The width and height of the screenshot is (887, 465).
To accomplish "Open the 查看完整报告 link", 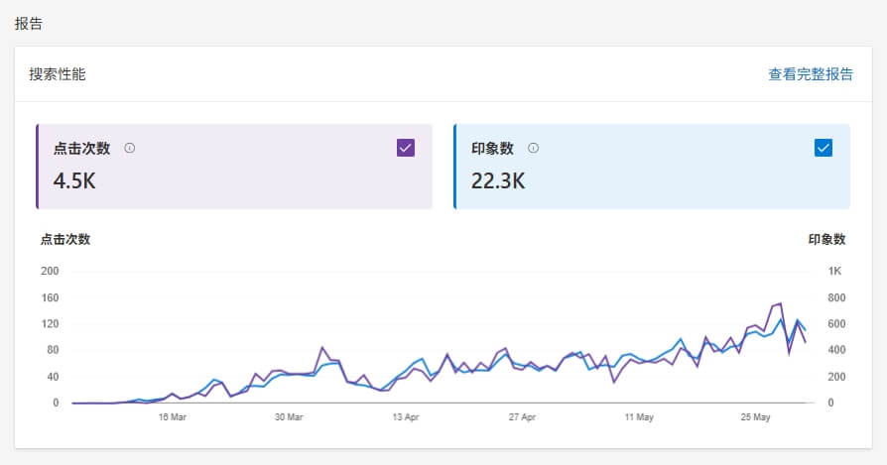I will (810, 74).
